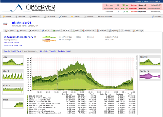This screenshot has width=163, height=117.
Task: Click the Sensors tab icon
Action: [x=30, y=31]
